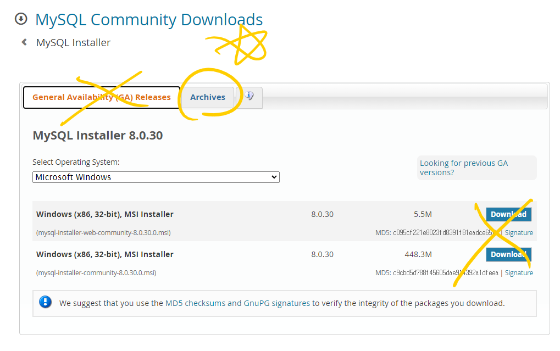Click the blue exclamation notice icon

click(46, 303)
